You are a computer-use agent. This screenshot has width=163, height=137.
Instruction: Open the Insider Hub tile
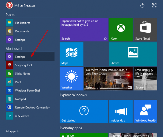click(x=121, y=112)
